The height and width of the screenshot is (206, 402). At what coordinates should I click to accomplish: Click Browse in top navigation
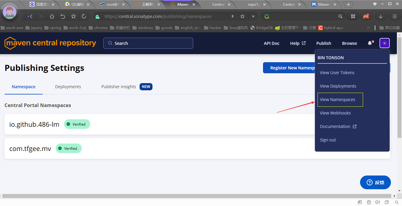point(350,43)
